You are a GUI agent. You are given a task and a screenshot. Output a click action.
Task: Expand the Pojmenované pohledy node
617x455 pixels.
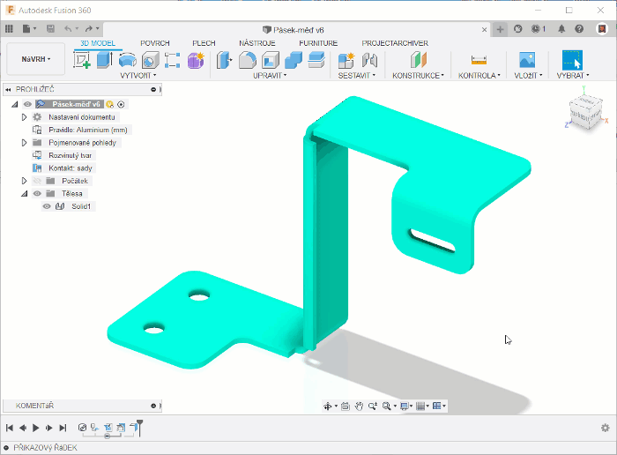(25, 142)
